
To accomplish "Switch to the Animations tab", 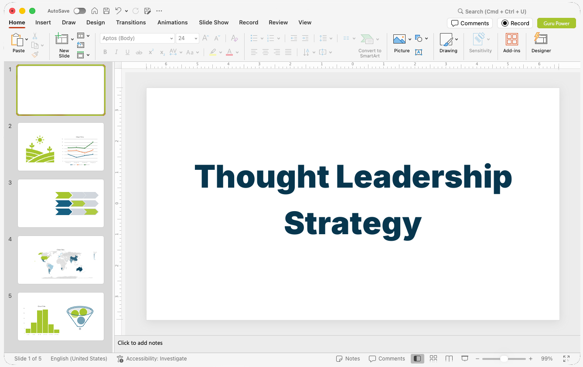I will coord(173,23).
